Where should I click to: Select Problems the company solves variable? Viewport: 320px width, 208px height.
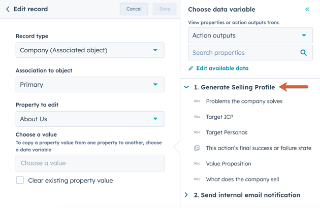(244, 101)
